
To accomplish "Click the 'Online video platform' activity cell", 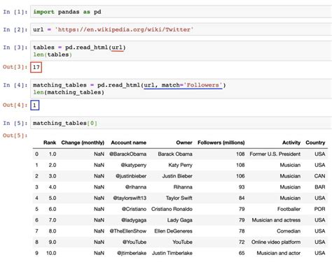I will (x=276, y=242).
